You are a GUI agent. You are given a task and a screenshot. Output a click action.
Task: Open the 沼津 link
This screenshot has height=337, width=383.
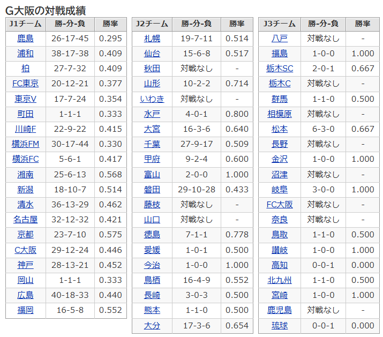pyautogui.click(x=280, y=175)
